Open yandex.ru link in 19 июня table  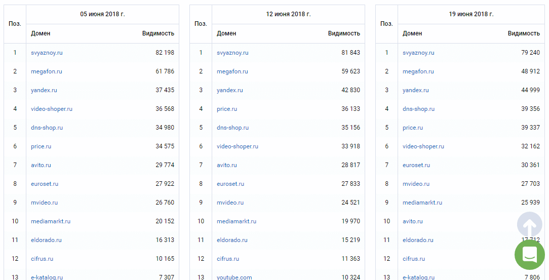coord(416,90)
